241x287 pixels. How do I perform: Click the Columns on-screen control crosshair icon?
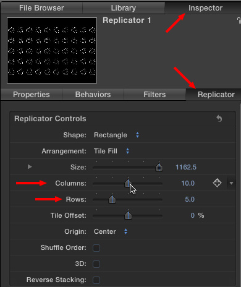point(217,183)
